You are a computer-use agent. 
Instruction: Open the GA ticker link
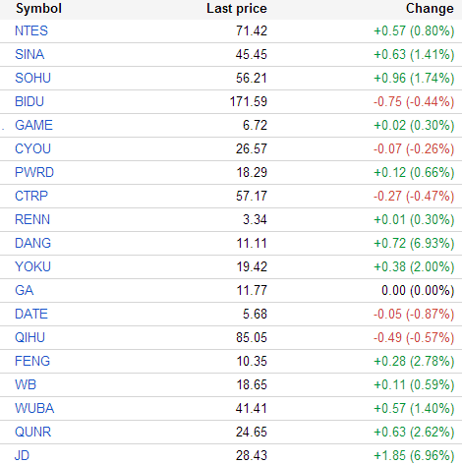24,290
